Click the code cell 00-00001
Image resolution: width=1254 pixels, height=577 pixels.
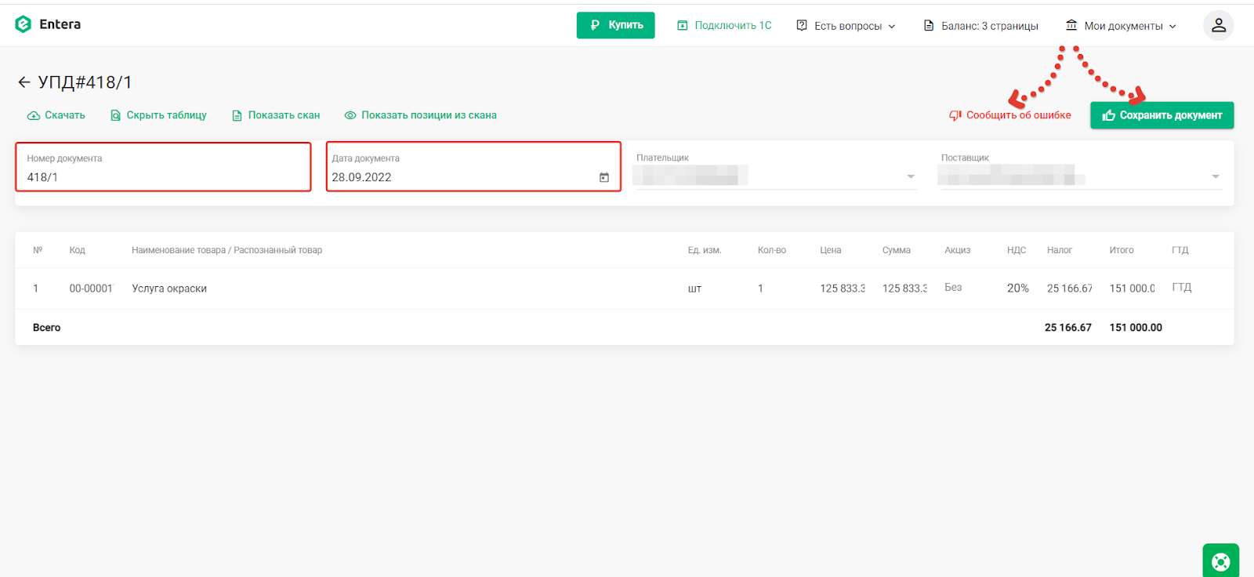pos(91,288)
